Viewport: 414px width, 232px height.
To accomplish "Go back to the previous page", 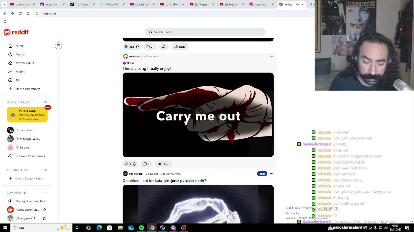I will (5, 14).
